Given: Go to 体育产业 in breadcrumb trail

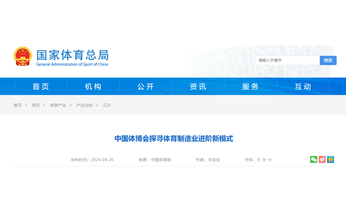Looking at the screenshot, I should 58,105.
